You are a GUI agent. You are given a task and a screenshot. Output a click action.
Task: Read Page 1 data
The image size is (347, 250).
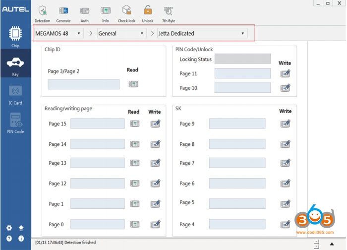[134, 204]
